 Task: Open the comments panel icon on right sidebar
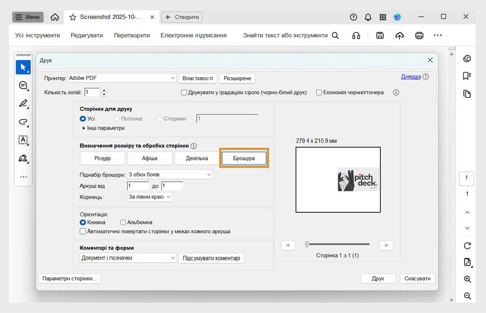(x=467, y=58)
